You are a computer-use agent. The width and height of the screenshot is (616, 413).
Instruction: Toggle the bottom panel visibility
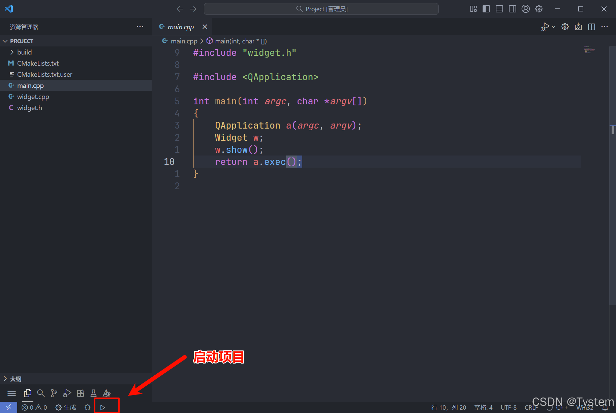tap(499, 9)
